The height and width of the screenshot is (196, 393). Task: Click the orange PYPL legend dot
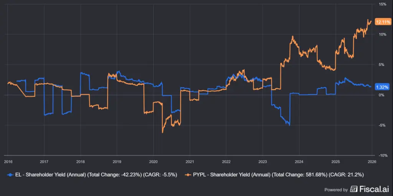point(188,175)
